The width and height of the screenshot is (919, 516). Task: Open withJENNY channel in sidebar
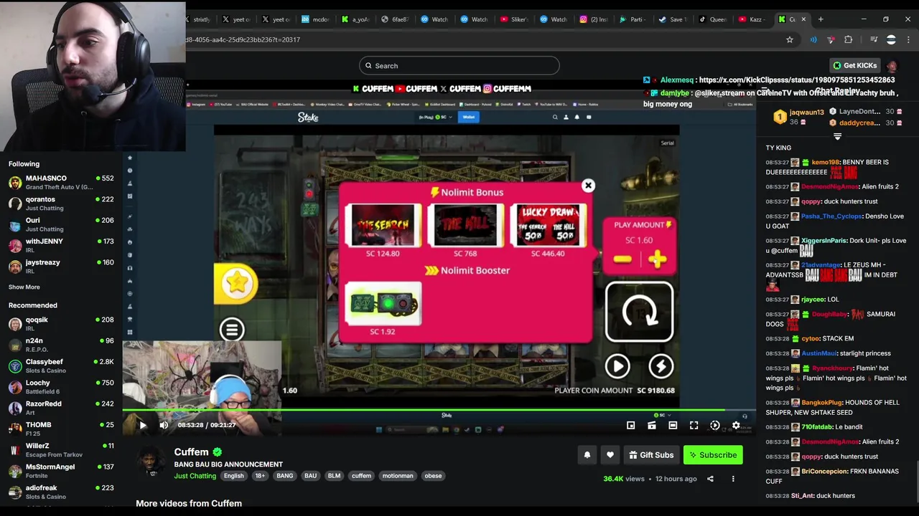(61, 246)
